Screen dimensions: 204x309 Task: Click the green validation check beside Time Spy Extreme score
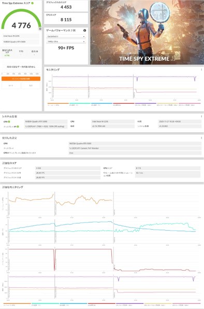coord(33,3)
